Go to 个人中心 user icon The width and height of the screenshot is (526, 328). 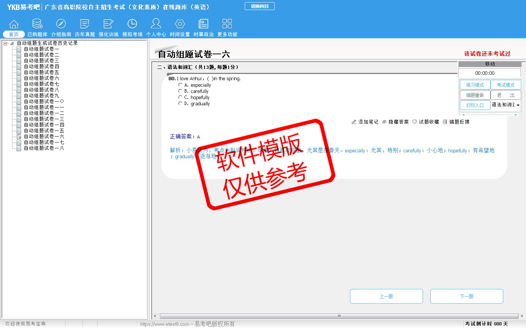156,24
